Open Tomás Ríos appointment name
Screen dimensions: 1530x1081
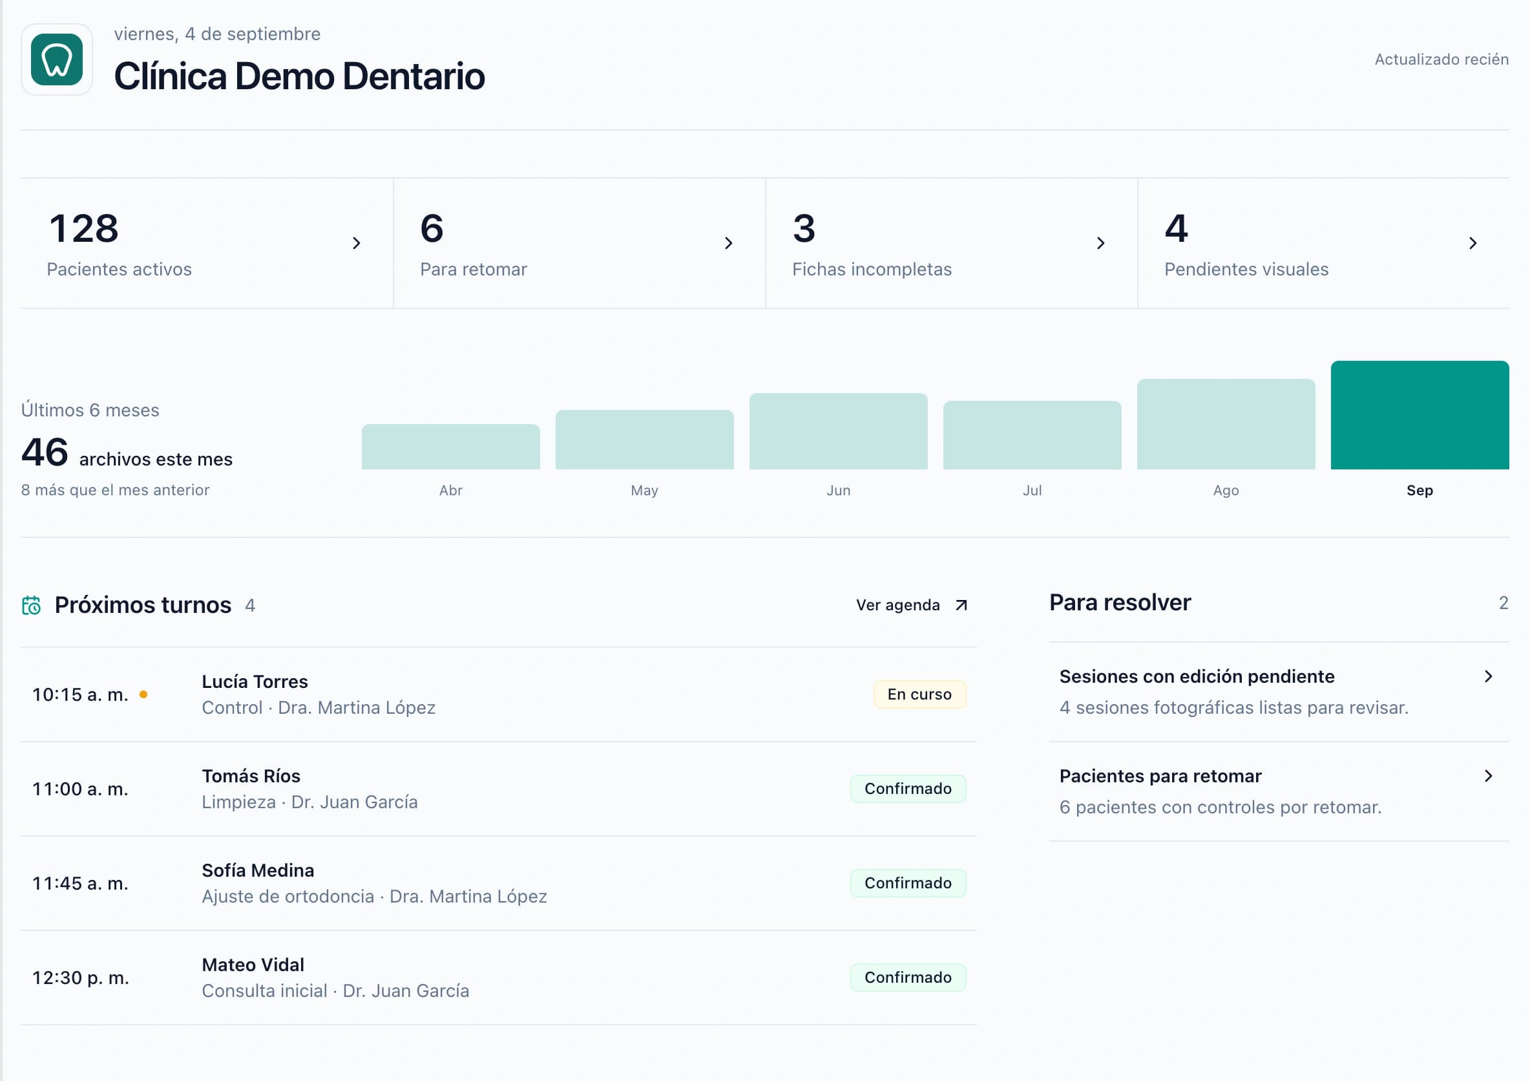[x=251, y=776]
